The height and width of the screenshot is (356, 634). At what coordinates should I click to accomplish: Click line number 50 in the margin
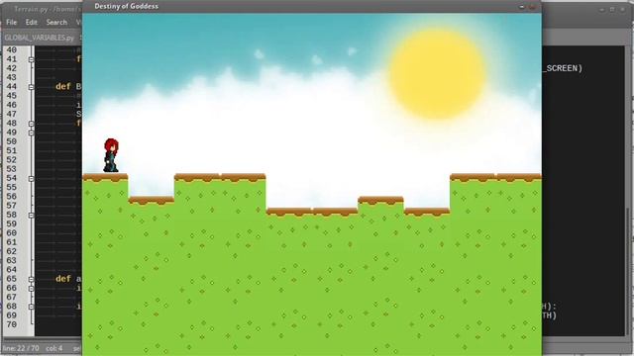tap(12, 141)
